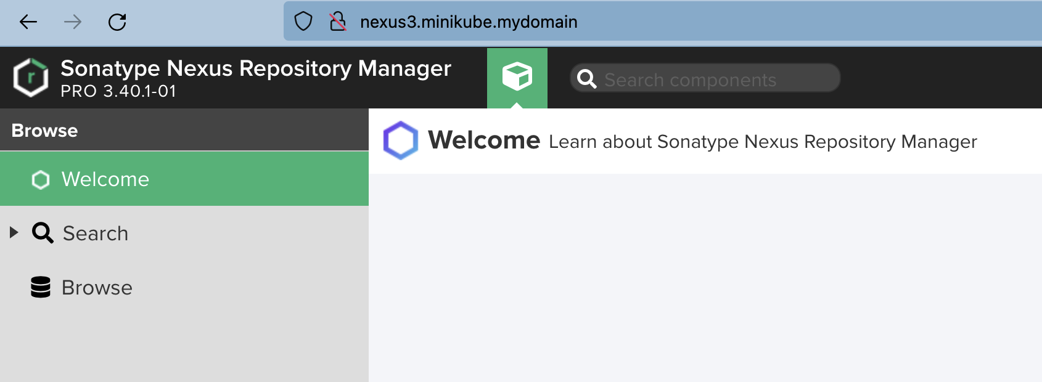Click the magnifier icon next to Search
The height and width of the screenshot is (382, 1042).
point(43,233)
